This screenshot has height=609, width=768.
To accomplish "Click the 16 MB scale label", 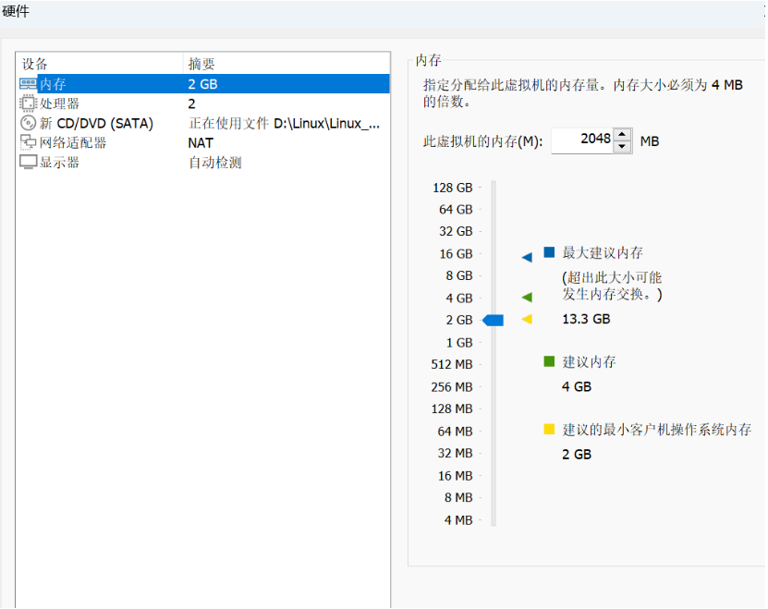I will [x=455, y=476].
